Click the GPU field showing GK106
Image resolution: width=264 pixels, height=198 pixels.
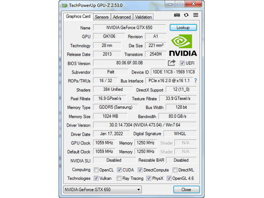pyautogui.click(x=109, y=36)
